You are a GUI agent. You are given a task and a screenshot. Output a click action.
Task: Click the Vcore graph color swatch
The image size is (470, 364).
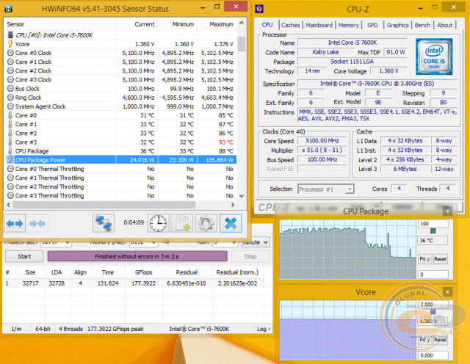(x=433, y=312)
